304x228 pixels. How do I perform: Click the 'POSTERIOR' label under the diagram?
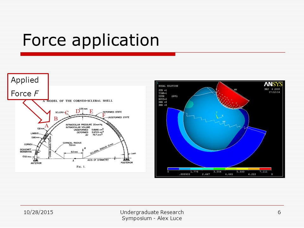127,163
